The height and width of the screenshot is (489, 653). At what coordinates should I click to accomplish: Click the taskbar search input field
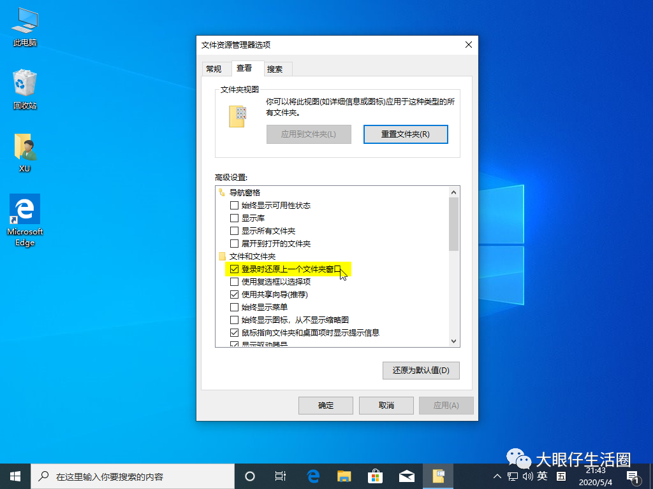[x=128, y=476]
